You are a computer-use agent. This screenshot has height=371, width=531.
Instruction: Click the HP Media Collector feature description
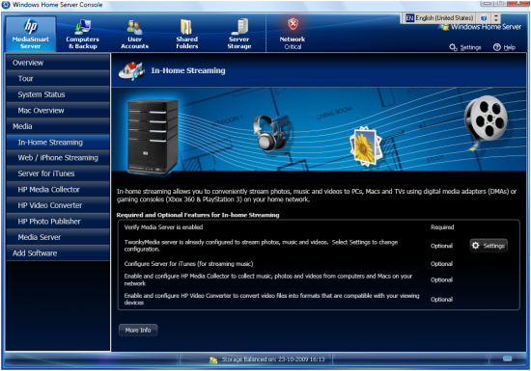coord(268,279)
